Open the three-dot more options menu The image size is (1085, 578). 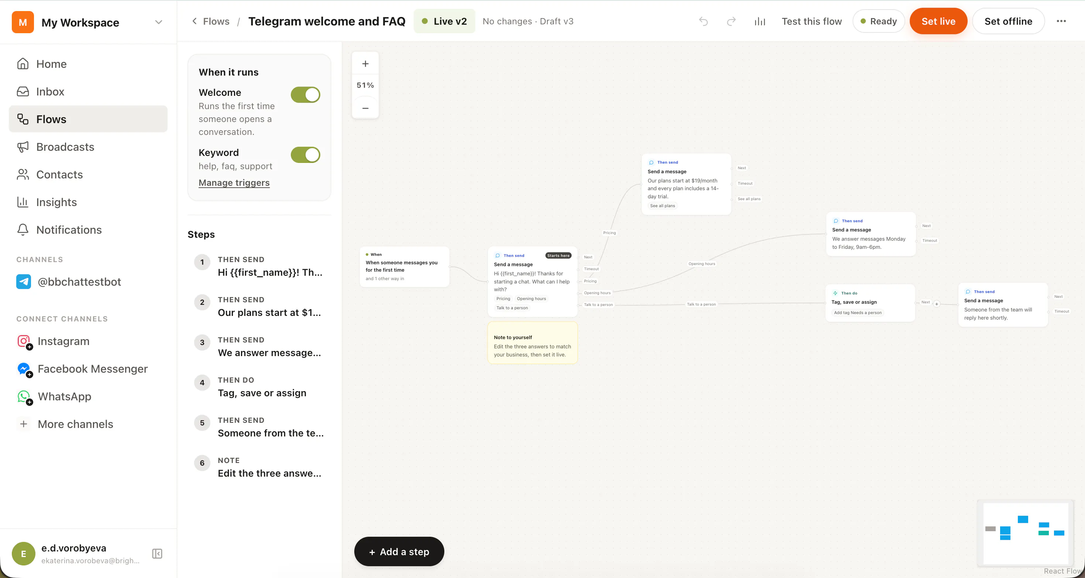tap(1061, 21)
